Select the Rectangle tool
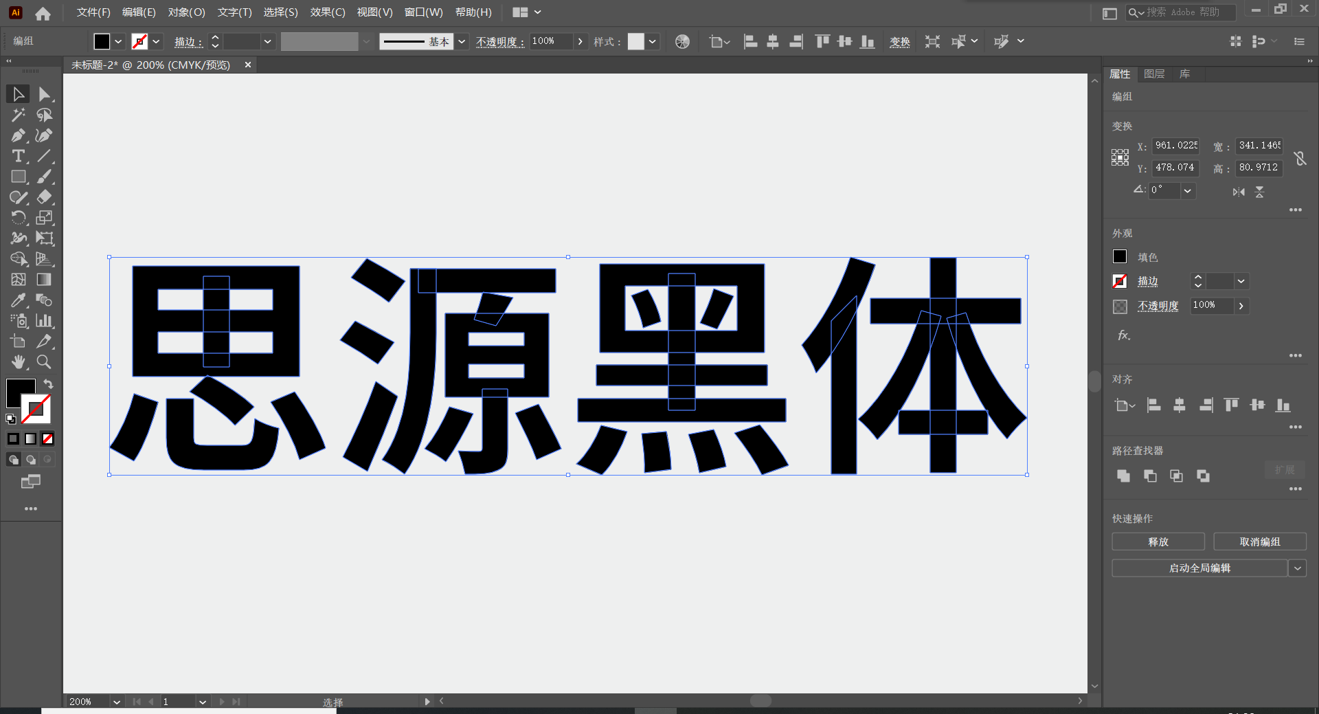The width and height of the screenshot is (1319, 714). (x=19, y=177)
